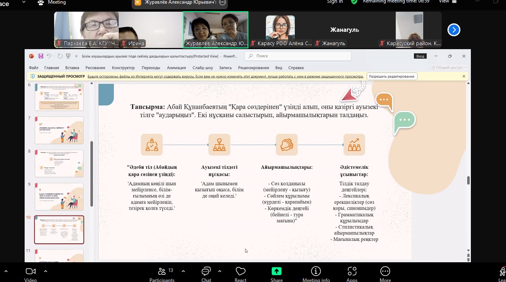Open the Вставка ribbon tab

click(72, 68)
